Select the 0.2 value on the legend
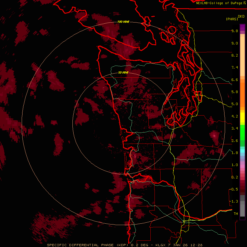 [x=235, y=177]
